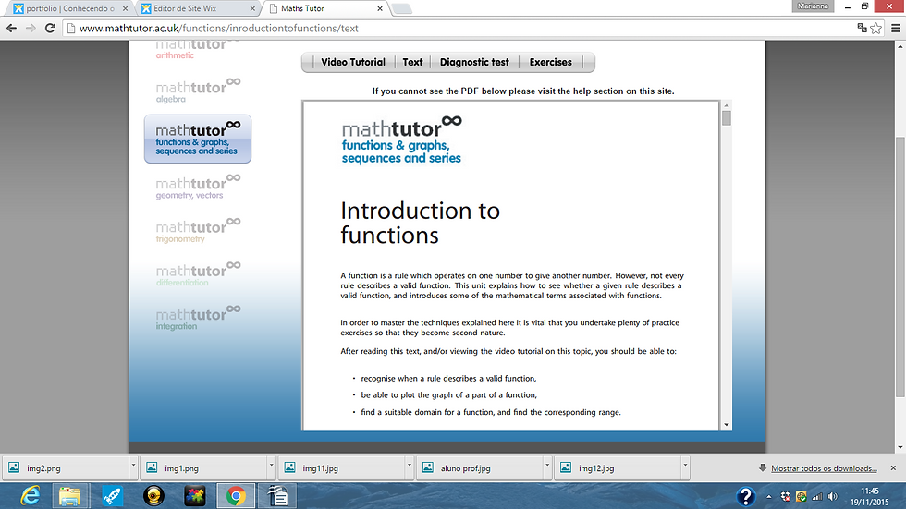This screenshot has height=509, width=906.
Task: Switch to the portfolio | Conhecendo tab
Action: tap(69, 8)
